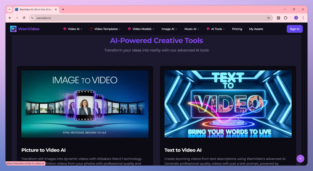The height and width of the screenshot is (171, 313).
Task: Open the Video AI dropdown menu
Action: 73,29
